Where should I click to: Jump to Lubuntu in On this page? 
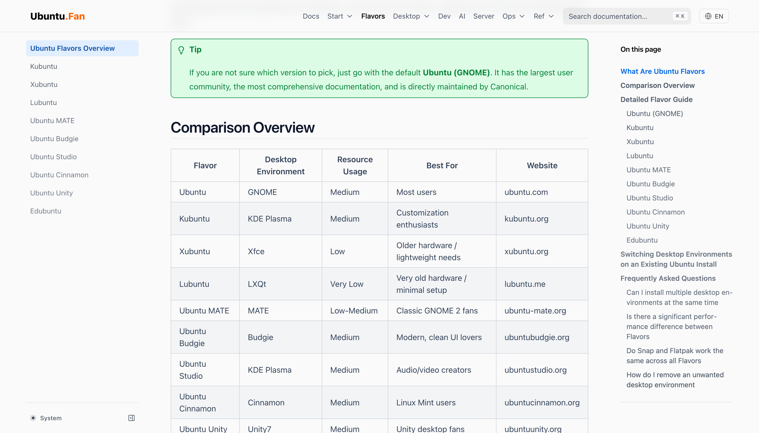tap(640, 156)
